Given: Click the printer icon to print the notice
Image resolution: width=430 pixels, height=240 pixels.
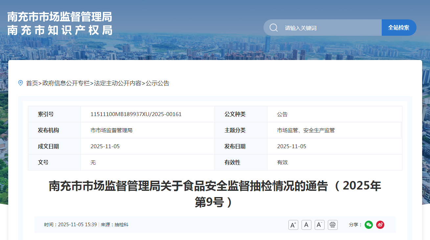Looking at the screenshot, I should click(332, 225).
